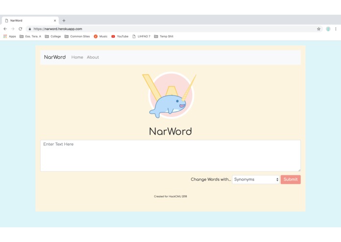
Task: Click the Created for HackCMU 2018 footer
Action: (171, 196)
